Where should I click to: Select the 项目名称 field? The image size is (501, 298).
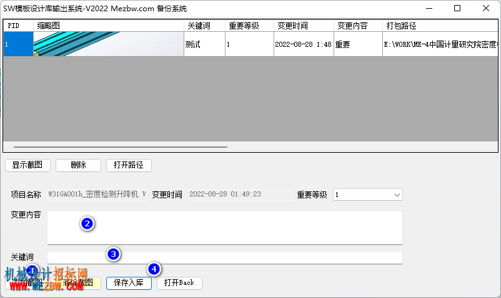pyautogui.click(x=97, y=195)
